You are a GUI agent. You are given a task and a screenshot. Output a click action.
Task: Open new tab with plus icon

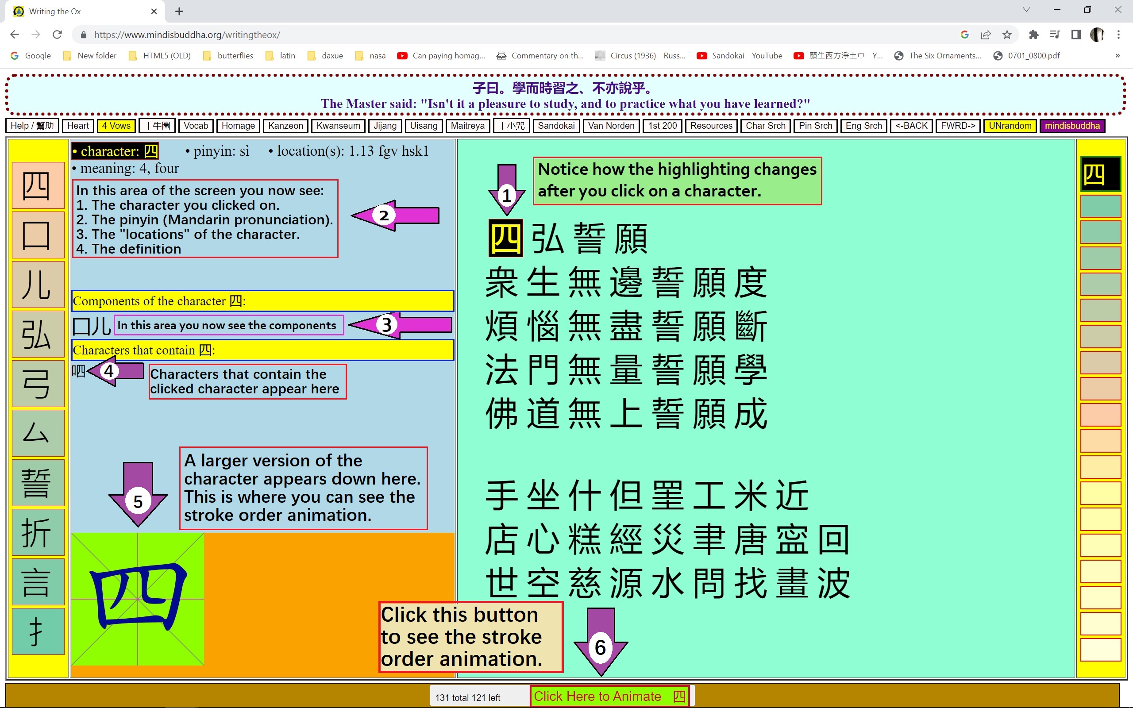(x=179, y=11)
